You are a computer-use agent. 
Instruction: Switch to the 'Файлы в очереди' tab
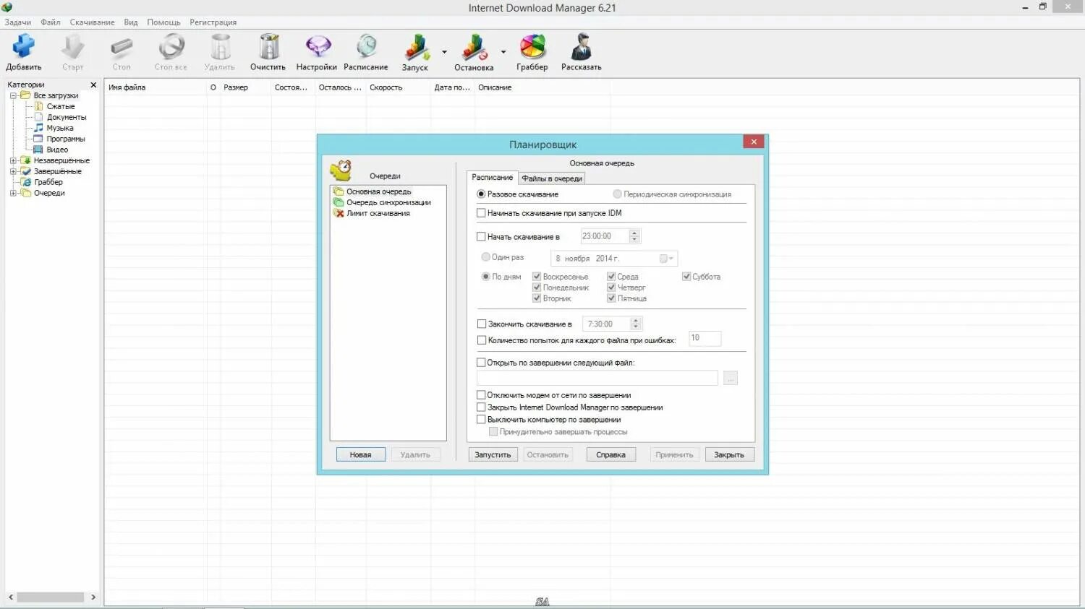pos(552,178)
